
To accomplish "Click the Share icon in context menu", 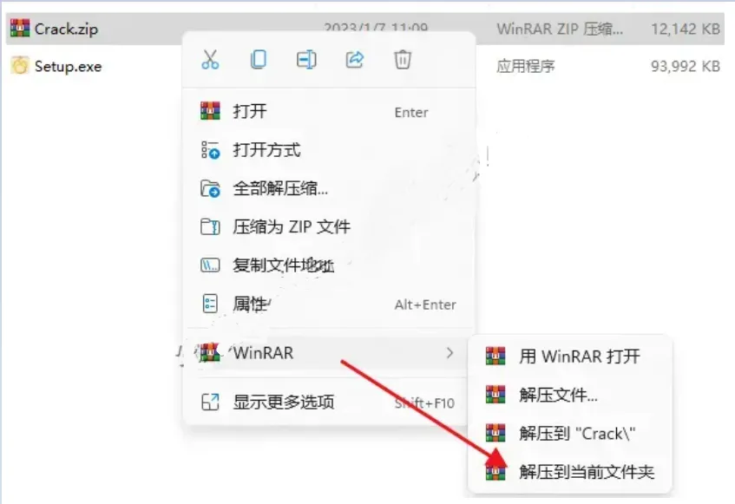I will pyautogui.click(x=354, y=60).
